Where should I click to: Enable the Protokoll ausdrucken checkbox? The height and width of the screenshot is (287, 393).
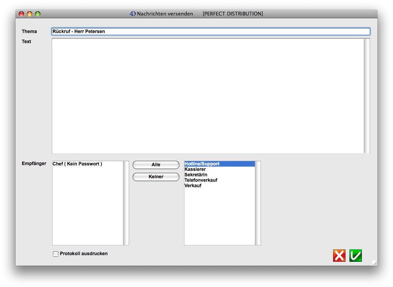pyautogui.click(x=56, y=254)
